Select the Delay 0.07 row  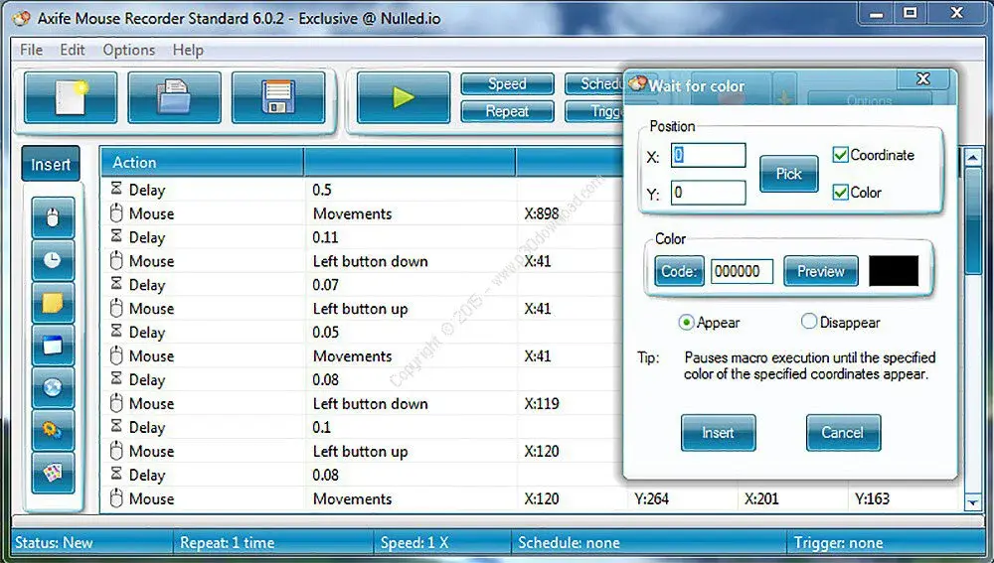[x=362, y=284]
